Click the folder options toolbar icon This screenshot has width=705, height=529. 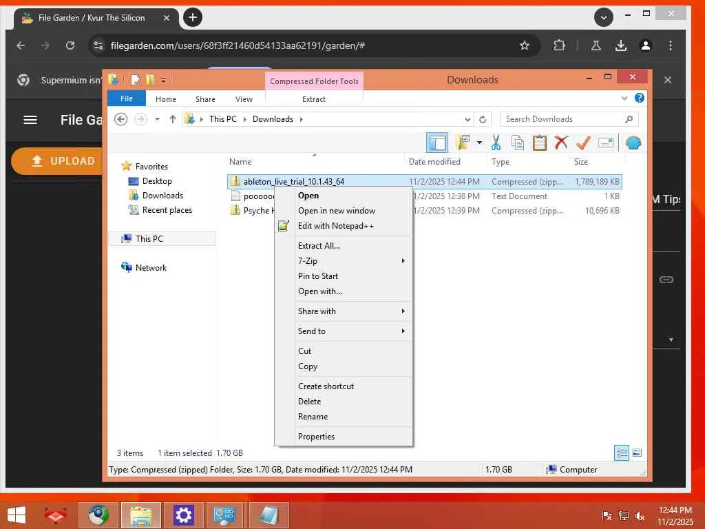463,143
